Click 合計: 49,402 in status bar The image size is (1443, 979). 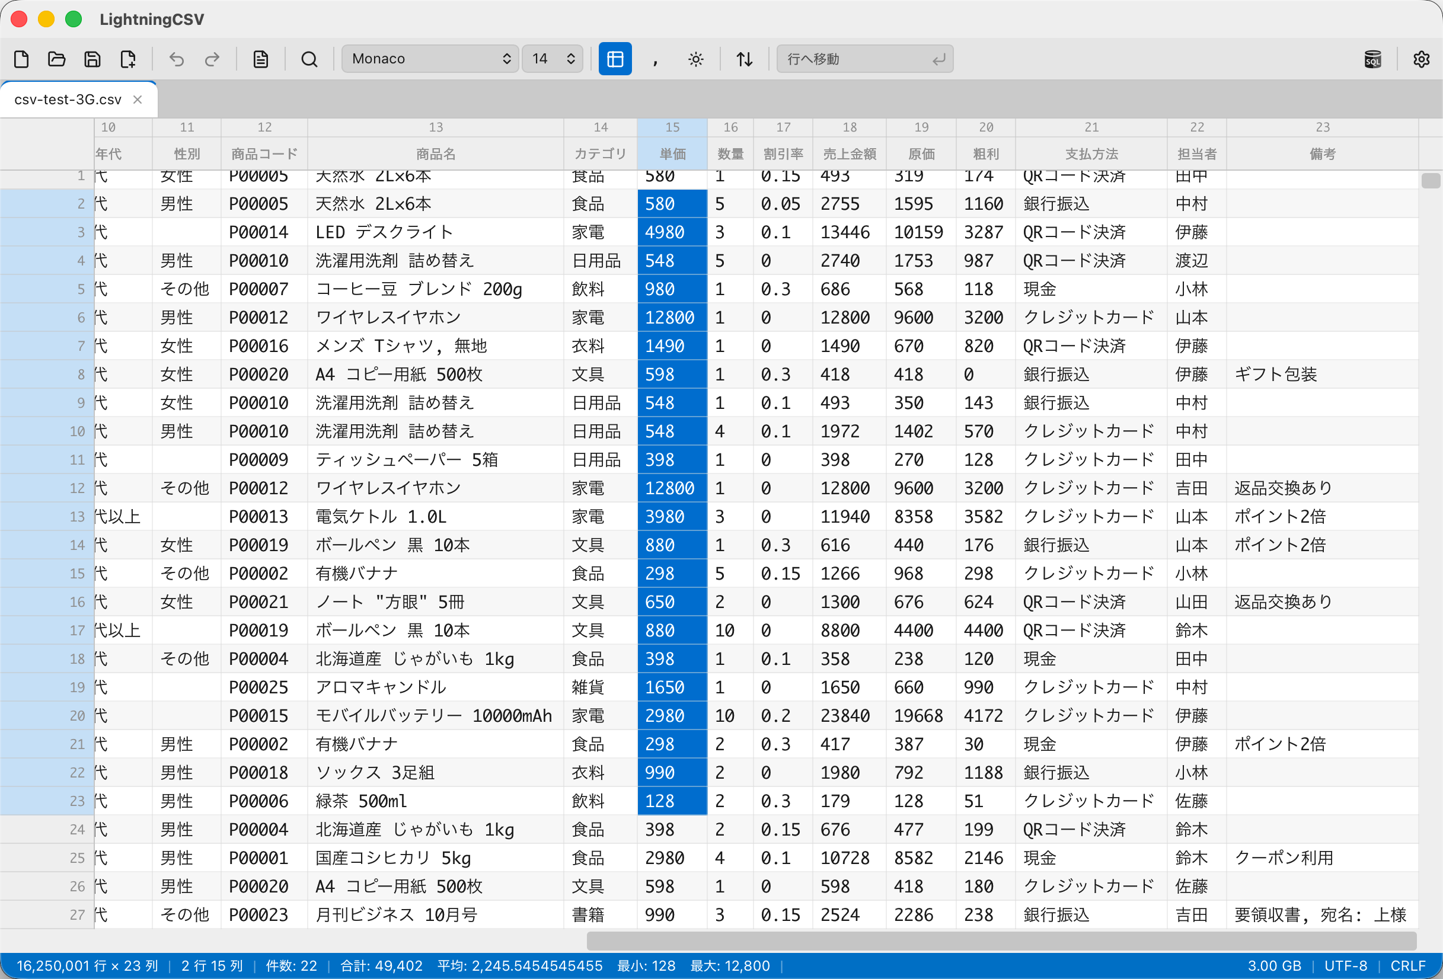381,966
